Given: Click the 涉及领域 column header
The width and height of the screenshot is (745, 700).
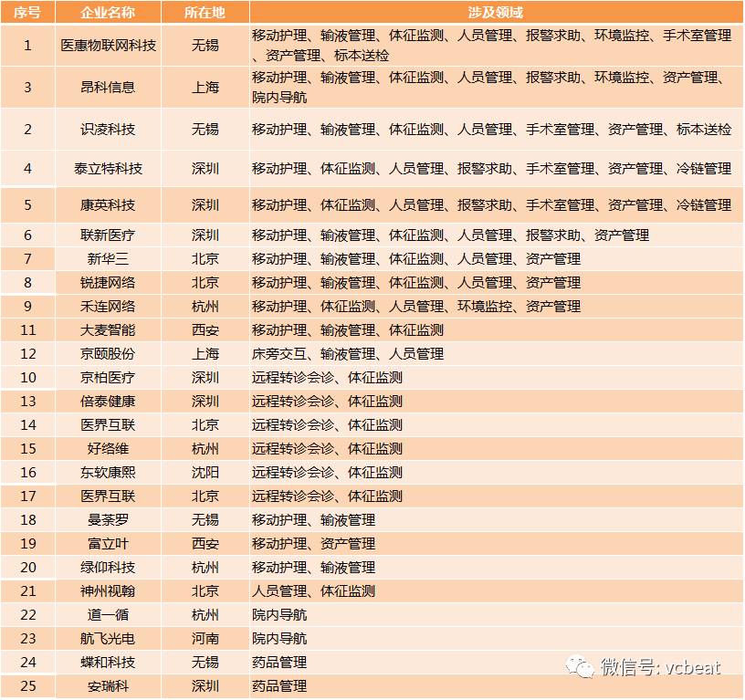Looking at the screenshot, I should (496, 12).
